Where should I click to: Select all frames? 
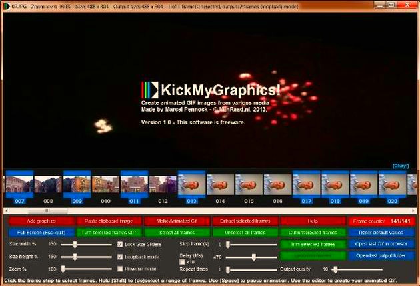(177, 233)
